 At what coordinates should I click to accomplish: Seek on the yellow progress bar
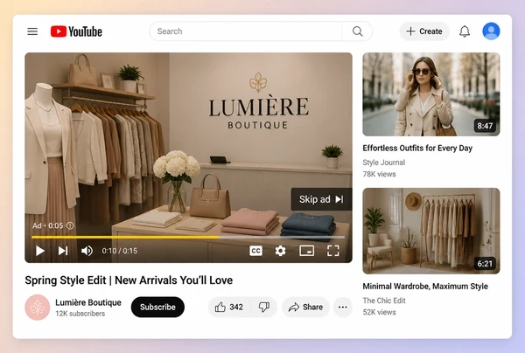click(x=188, y=237)
